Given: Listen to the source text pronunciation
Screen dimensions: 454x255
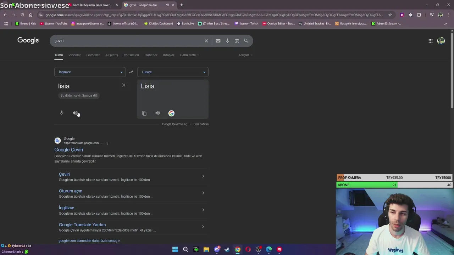Looking at the screenshot, I should pyautogui.click(x=75, y=113).
